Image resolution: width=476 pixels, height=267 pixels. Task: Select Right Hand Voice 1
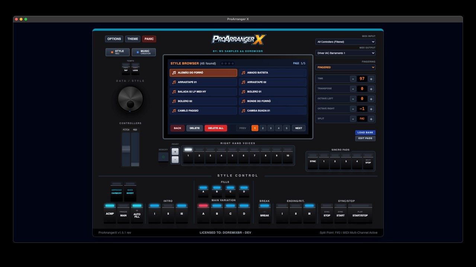coord(188,155)
